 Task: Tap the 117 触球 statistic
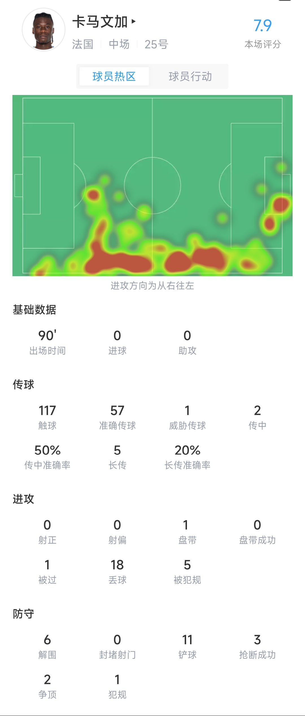(x=47, y=417)
